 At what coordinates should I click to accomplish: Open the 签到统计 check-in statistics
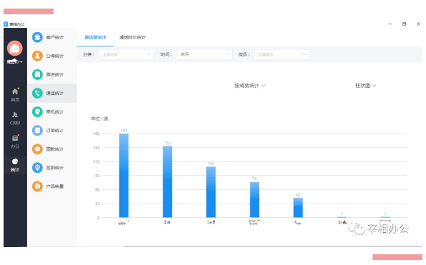[x=52, y=168]
